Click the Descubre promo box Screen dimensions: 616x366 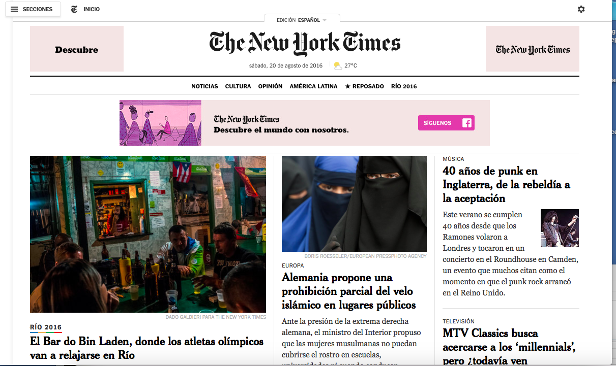pos(77,49)
